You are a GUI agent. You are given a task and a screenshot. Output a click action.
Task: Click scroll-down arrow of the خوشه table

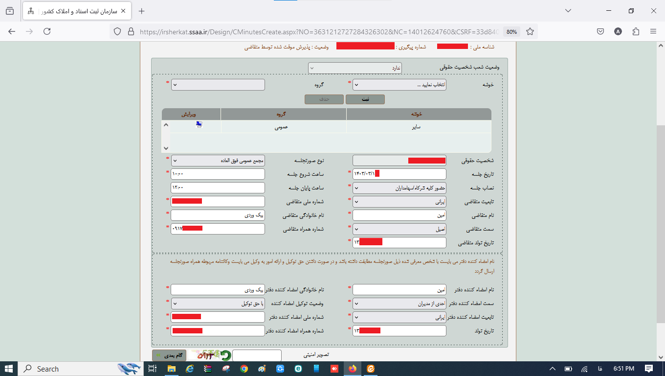click(166, 148)
